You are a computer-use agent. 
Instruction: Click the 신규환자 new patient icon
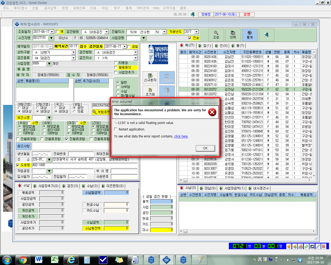click(150, 77)
